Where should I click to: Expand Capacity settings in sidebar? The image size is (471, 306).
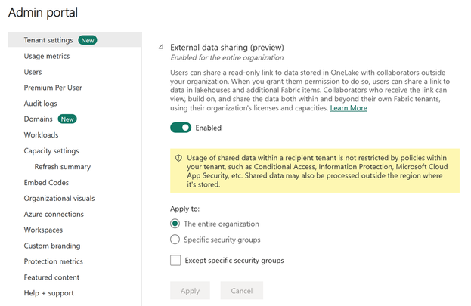pyautogui.click(x=51, y=151)
